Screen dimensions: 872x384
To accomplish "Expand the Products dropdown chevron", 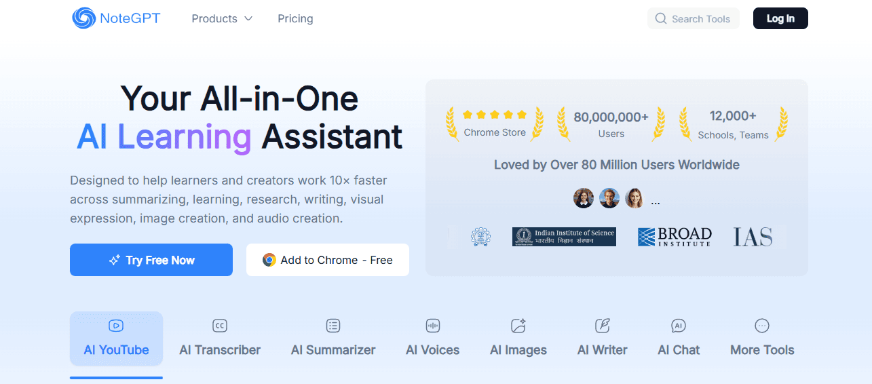I will 248,19.
